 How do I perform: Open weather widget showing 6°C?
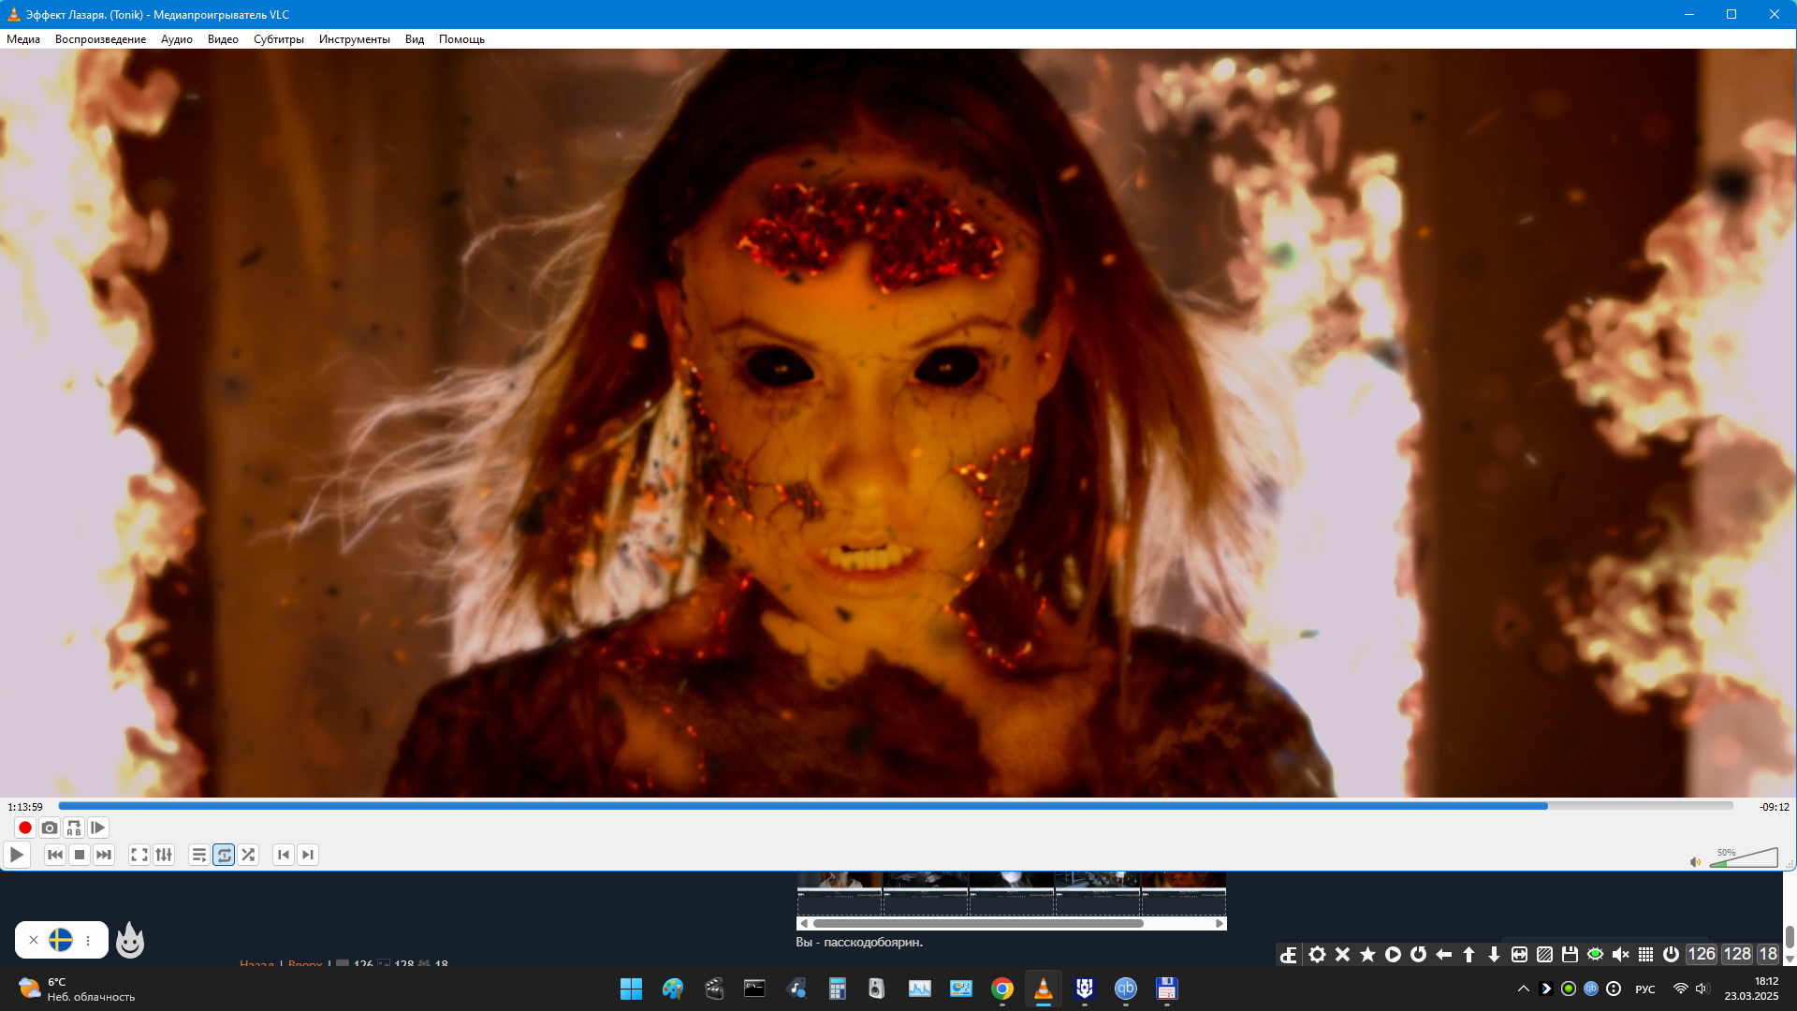[x=77, y=989]
